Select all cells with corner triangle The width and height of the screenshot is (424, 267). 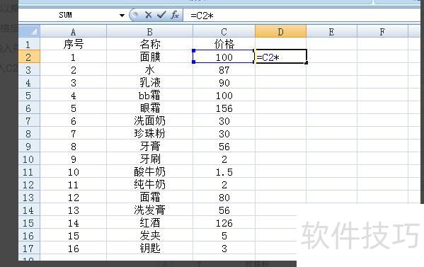30,31
